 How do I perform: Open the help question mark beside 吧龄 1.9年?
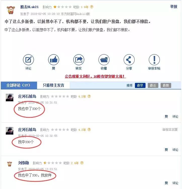point(92,7)
